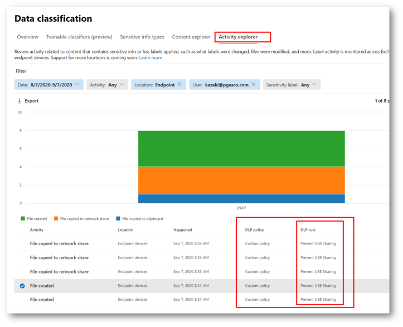Select the first File copied to network share row

[59, 243]
